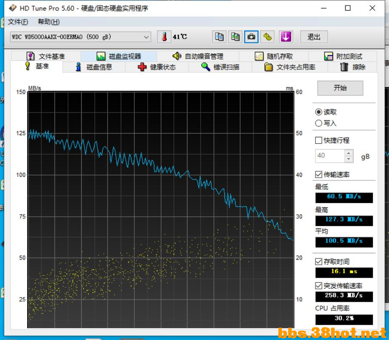Click the 258.3 MB/s burst rate value
Screen dimensions: 389x340
[344, 296]
